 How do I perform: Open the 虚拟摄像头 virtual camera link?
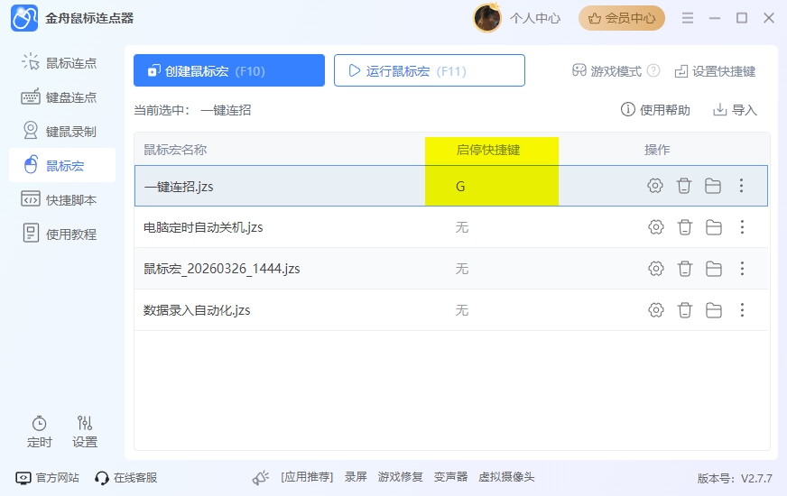pyautogui.click(x=506, y=477)
